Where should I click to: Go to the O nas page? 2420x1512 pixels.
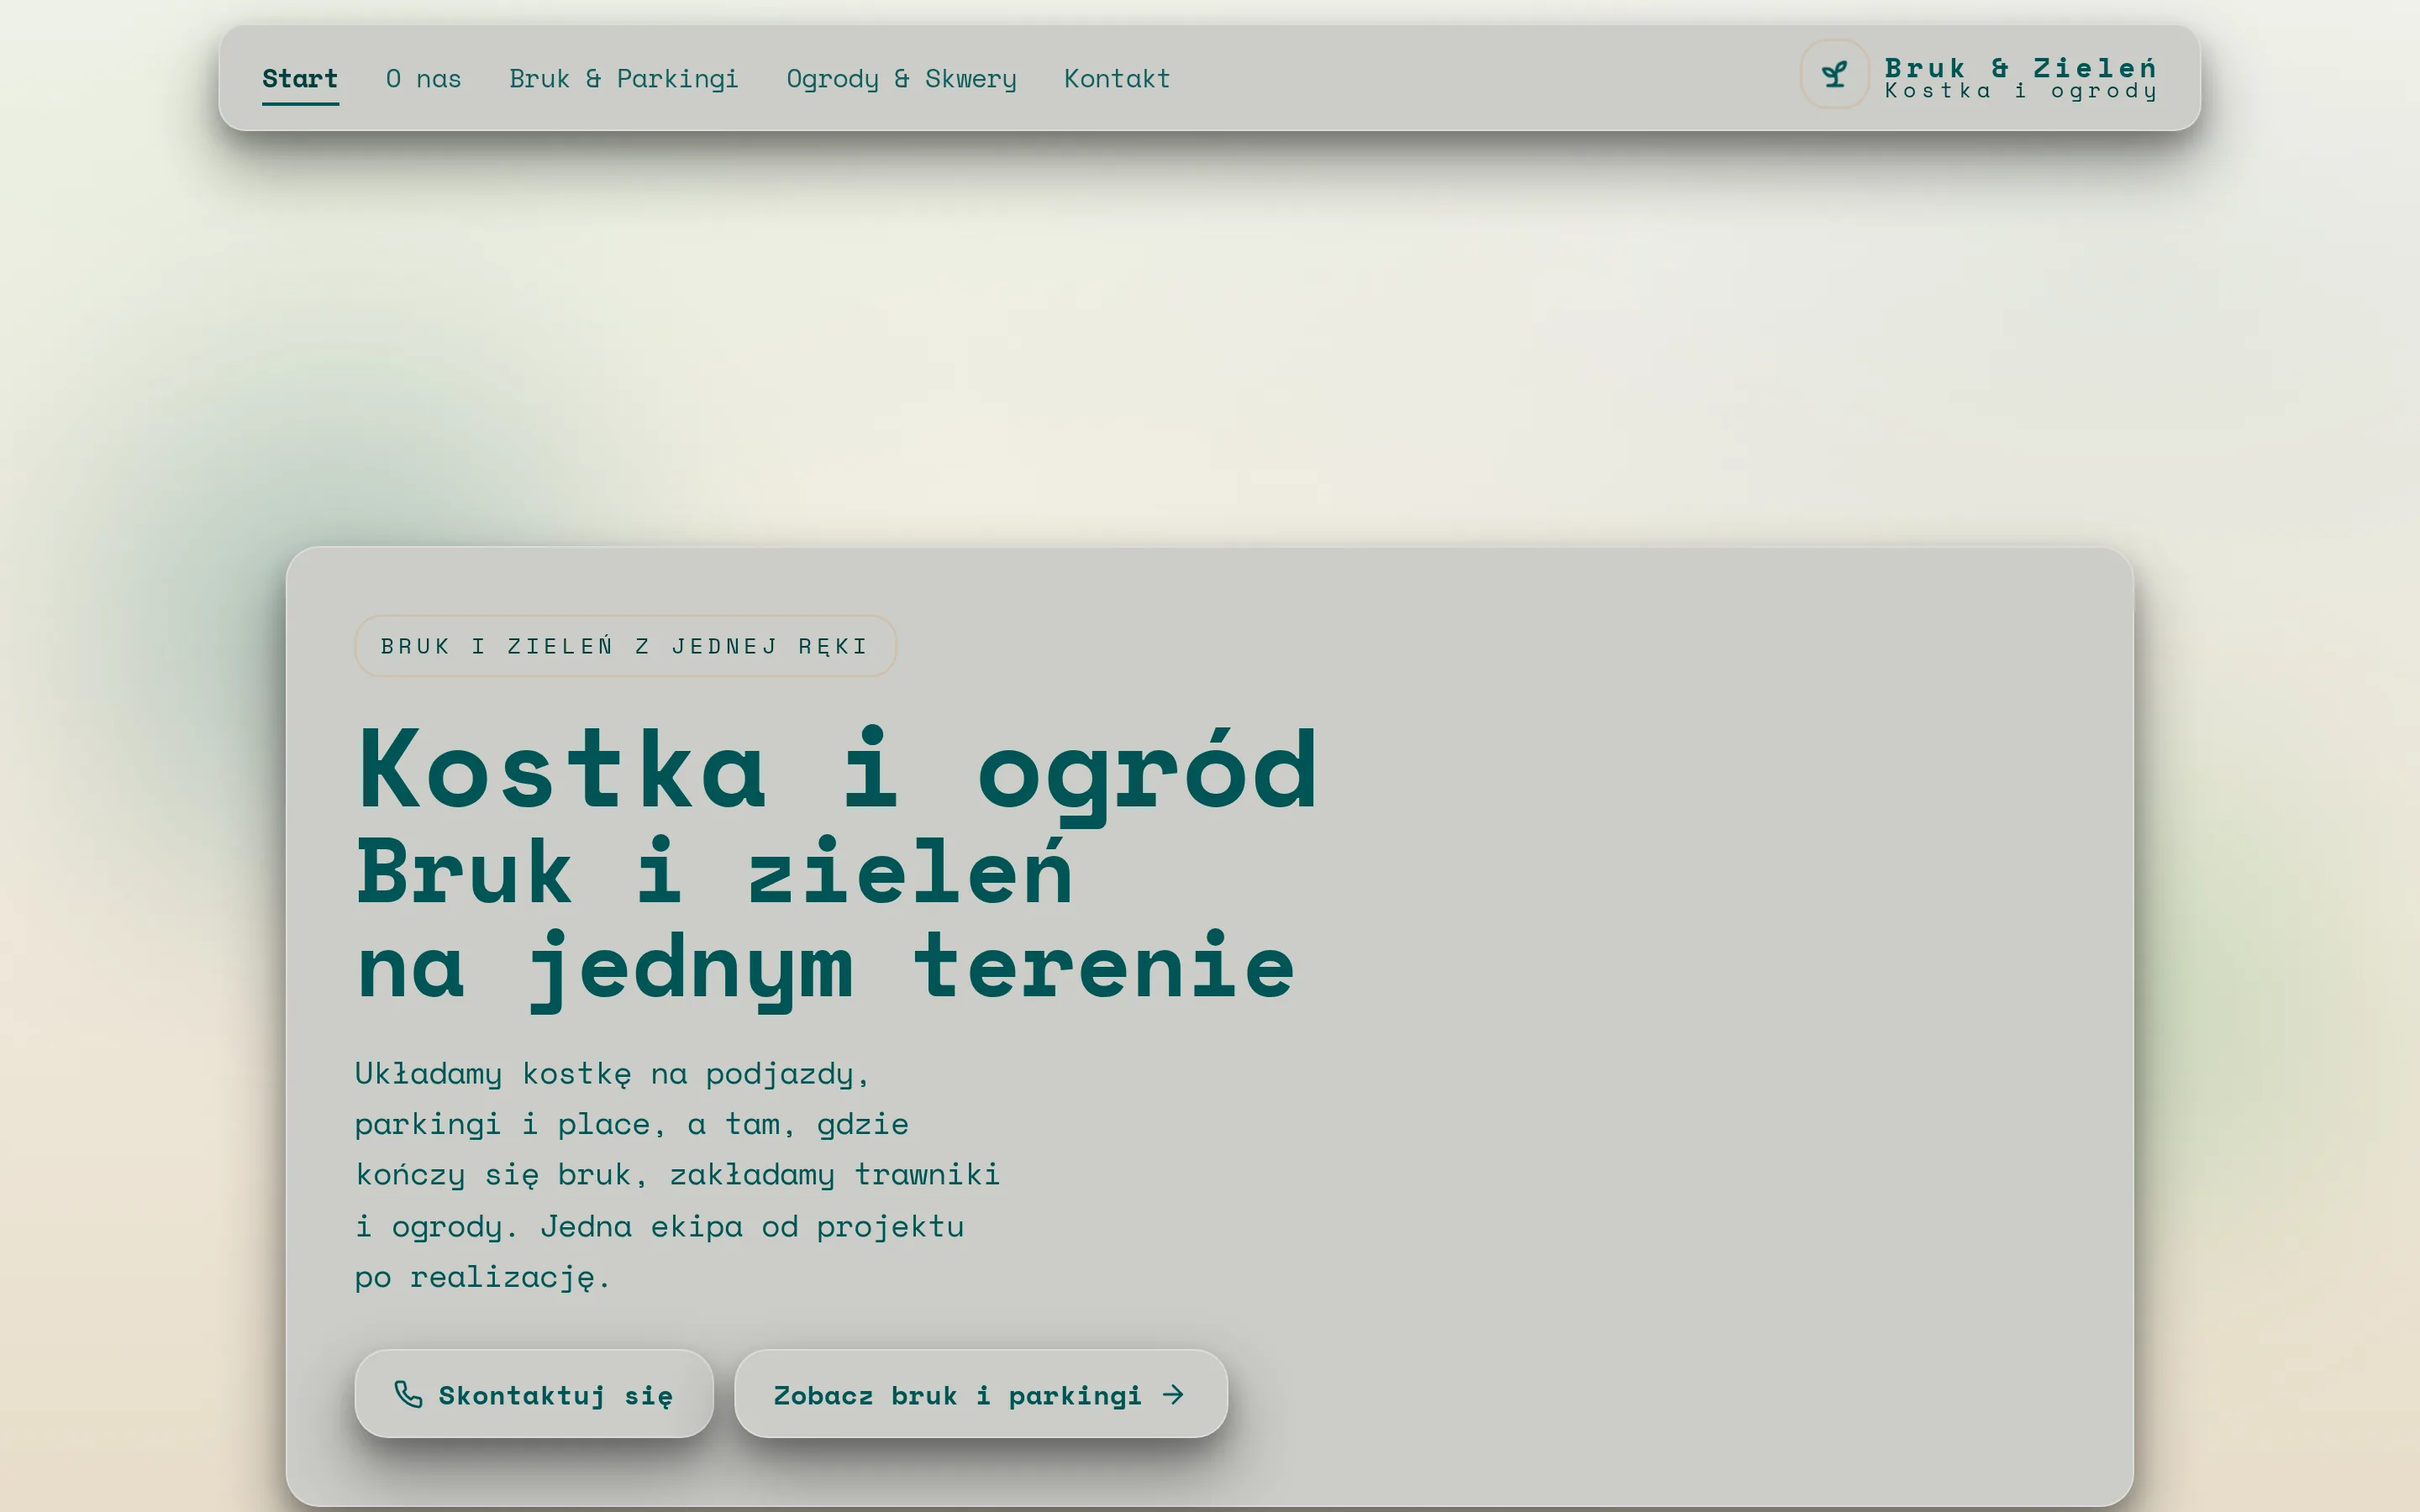pos(424,79)
